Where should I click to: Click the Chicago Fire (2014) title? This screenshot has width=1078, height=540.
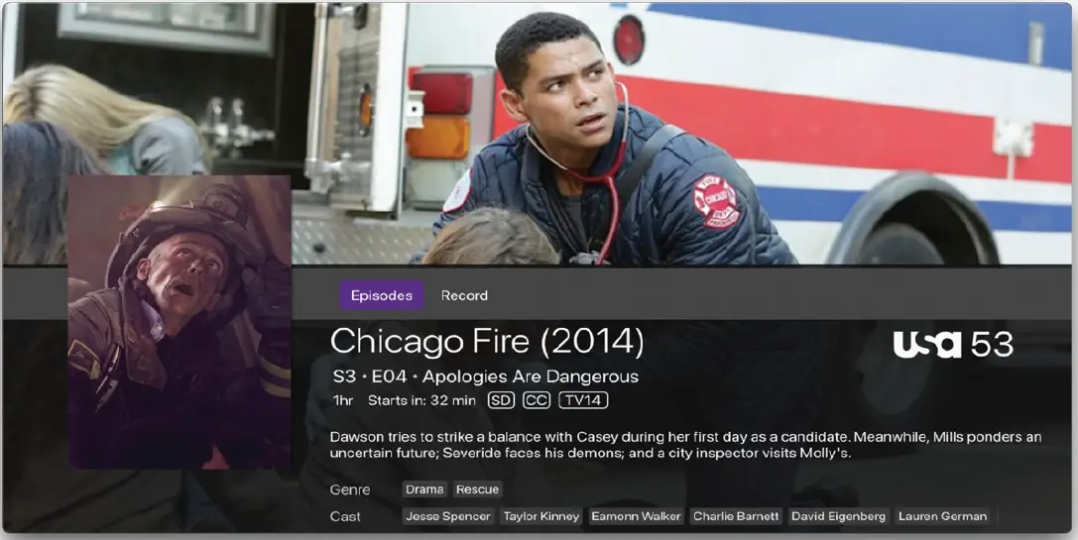487,342
